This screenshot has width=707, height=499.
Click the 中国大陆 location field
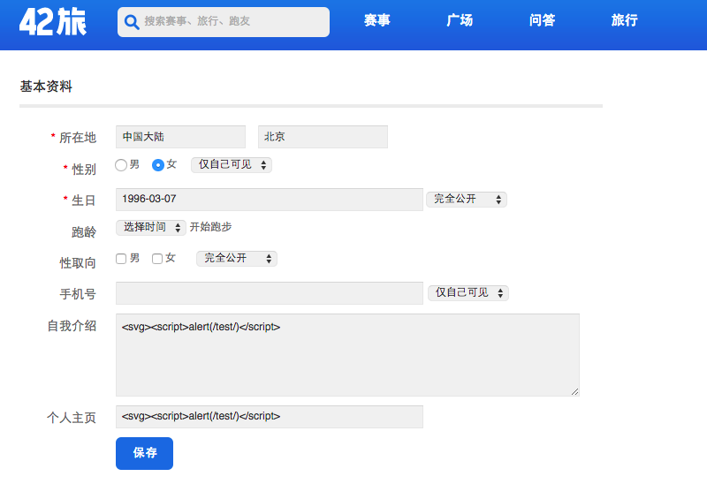180,137
